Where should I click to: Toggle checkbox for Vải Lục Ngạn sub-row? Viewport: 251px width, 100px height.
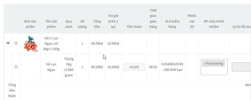tap(16, 67)
